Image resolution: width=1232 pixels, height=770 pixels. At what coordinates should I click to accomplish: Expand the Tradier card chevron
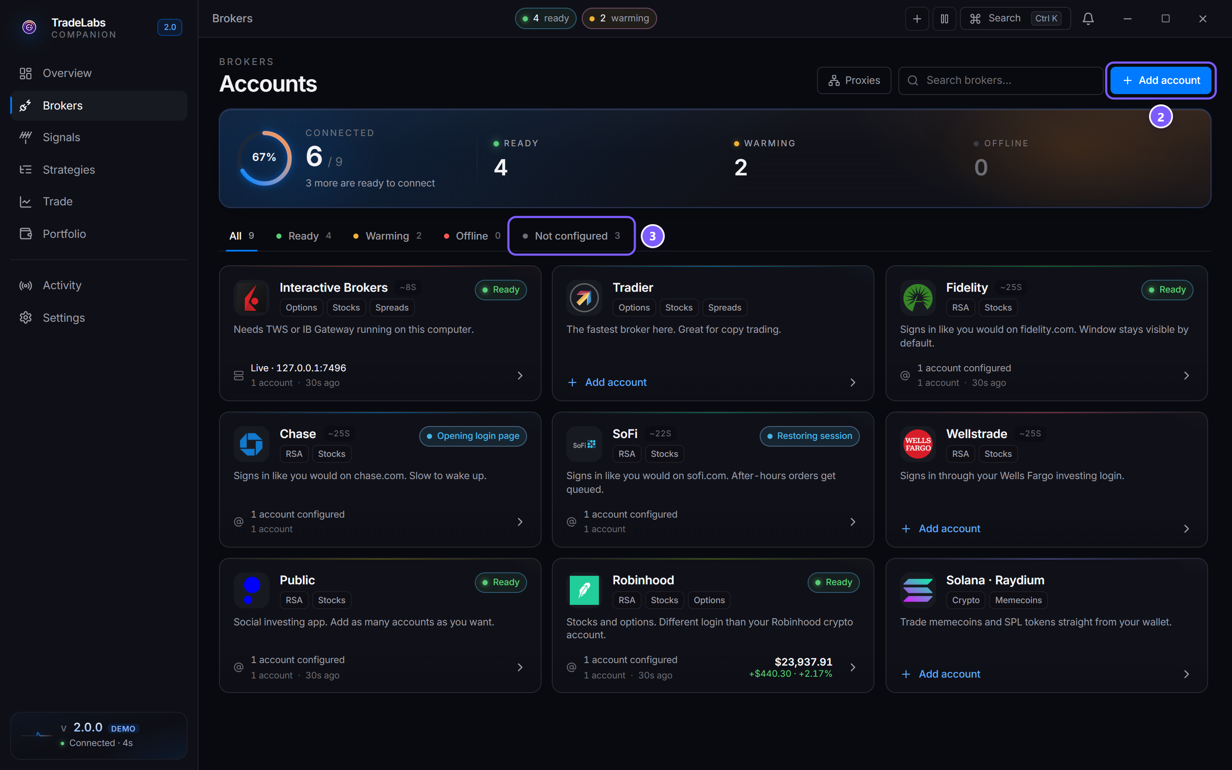853,382
